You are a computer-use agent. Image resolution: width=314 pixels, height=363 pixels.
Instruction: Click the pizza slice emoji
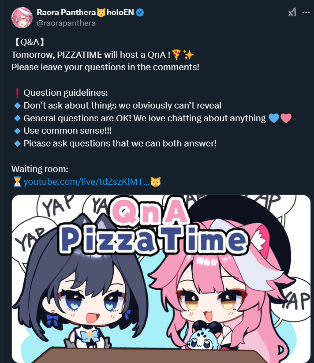click(176, 55)
